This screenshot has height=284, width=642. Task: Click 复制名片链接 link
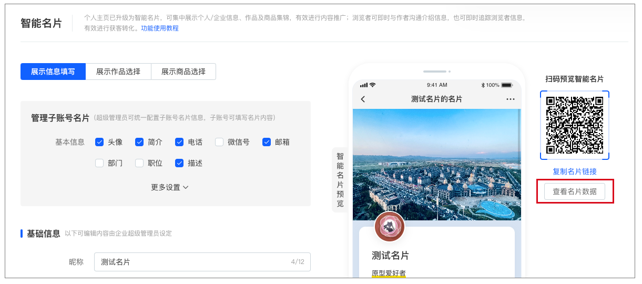(x=575, y=171)
